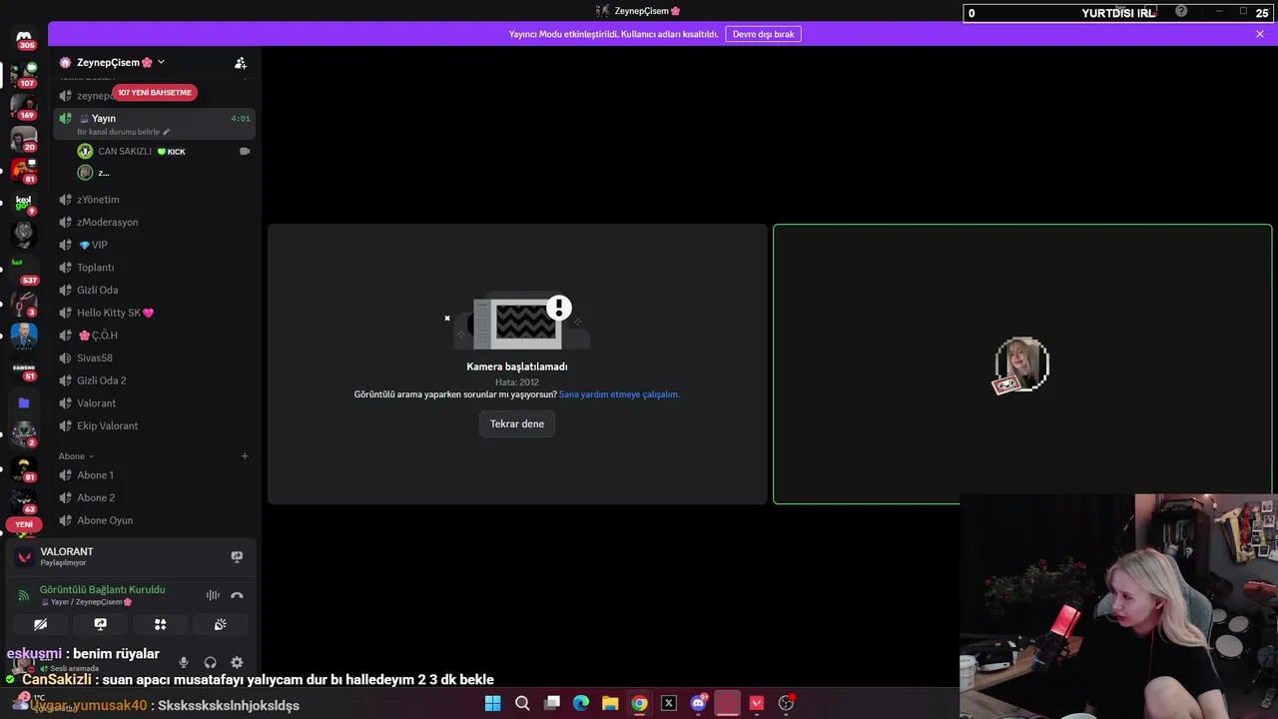Click the invite people icon in server header
The width and height of the screenshot is (1278, 719).
(x=241, y=62)
